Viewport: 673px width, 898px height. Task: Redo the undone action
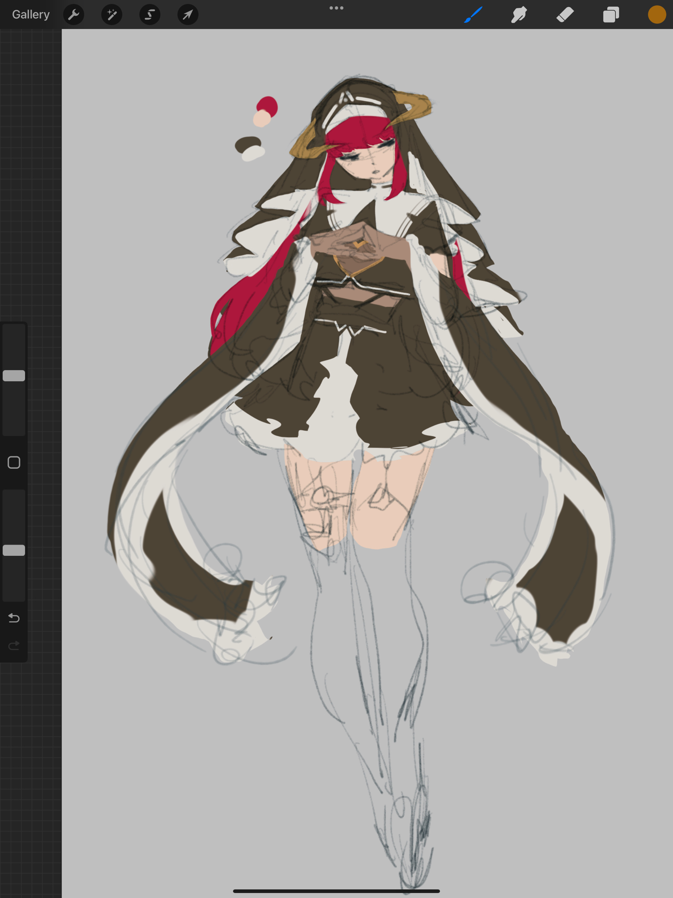(x=14, y=646)
